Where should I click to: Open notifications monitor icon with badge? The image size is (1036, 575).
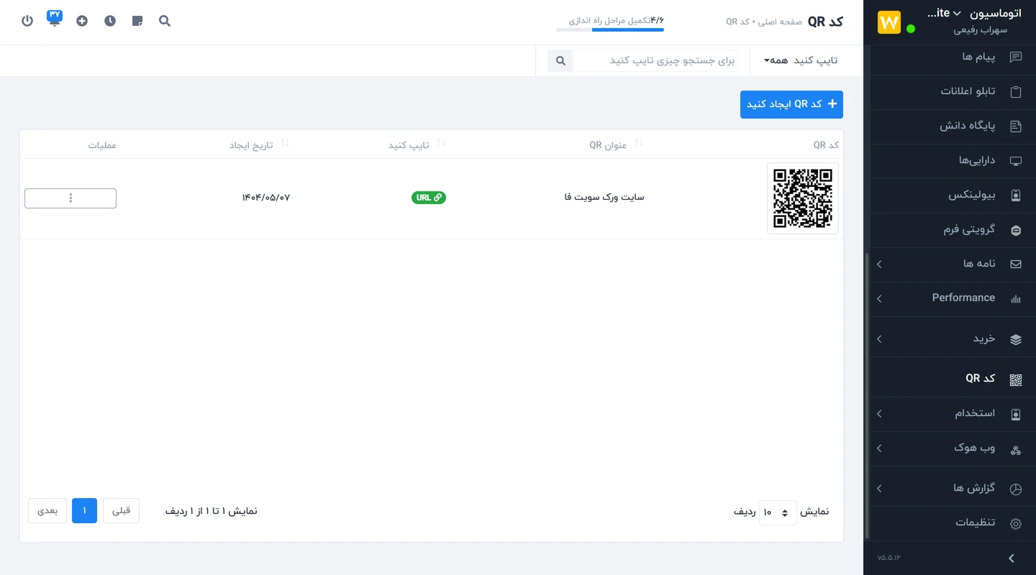click(55, 19)
